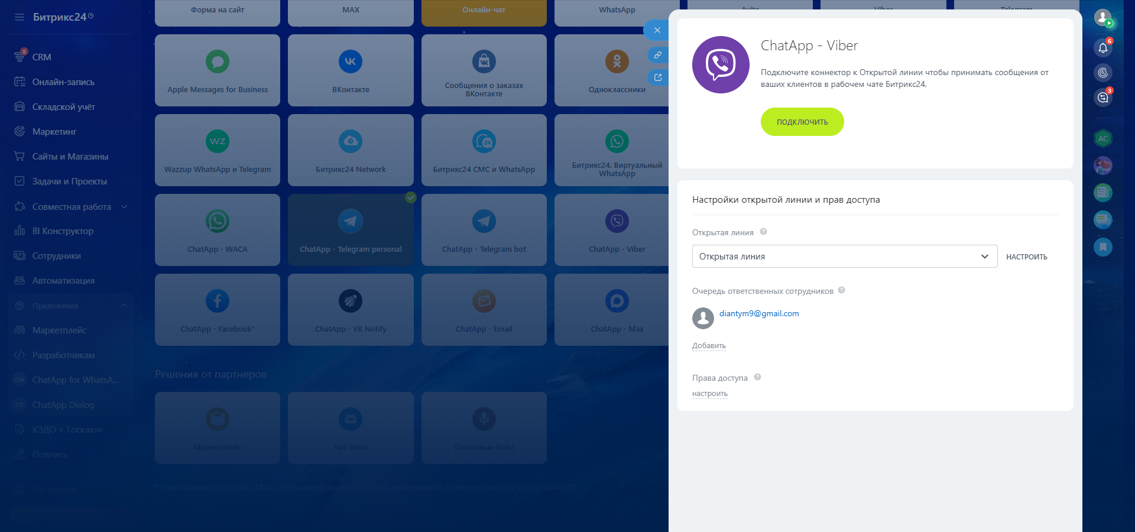
Task: Expand the Совместная работа menu section
Action: pos(124,206)
